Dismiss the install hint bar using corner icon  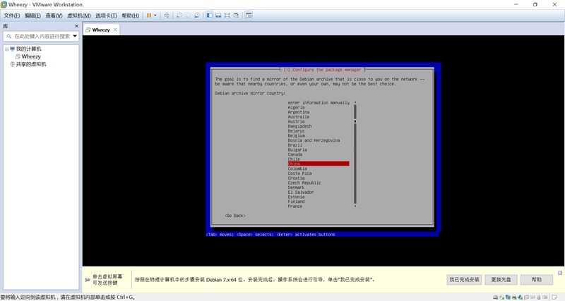pos(560,273)
